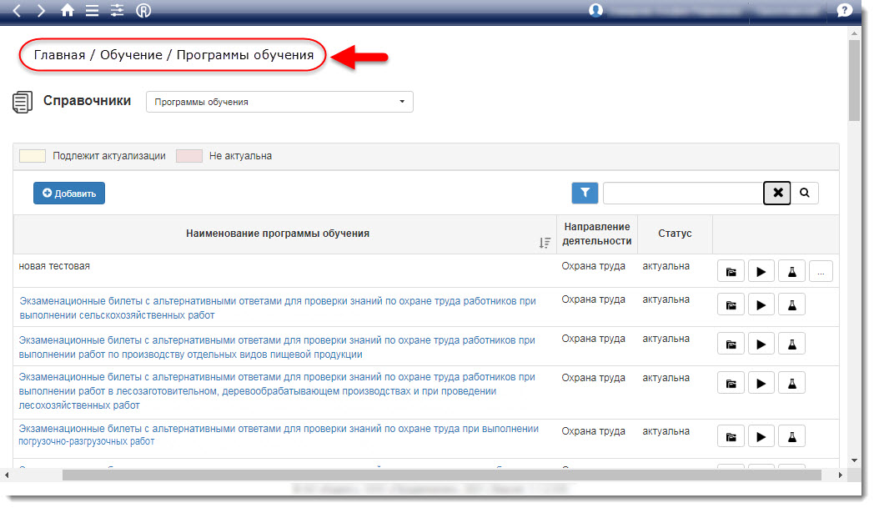Click the search text input field

pyautogui.click(x=682, y=193)
